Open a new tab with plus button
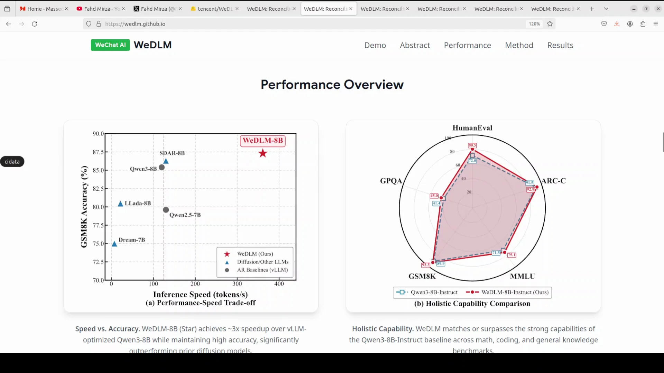664x373 pixels. [x=592, y=9]
